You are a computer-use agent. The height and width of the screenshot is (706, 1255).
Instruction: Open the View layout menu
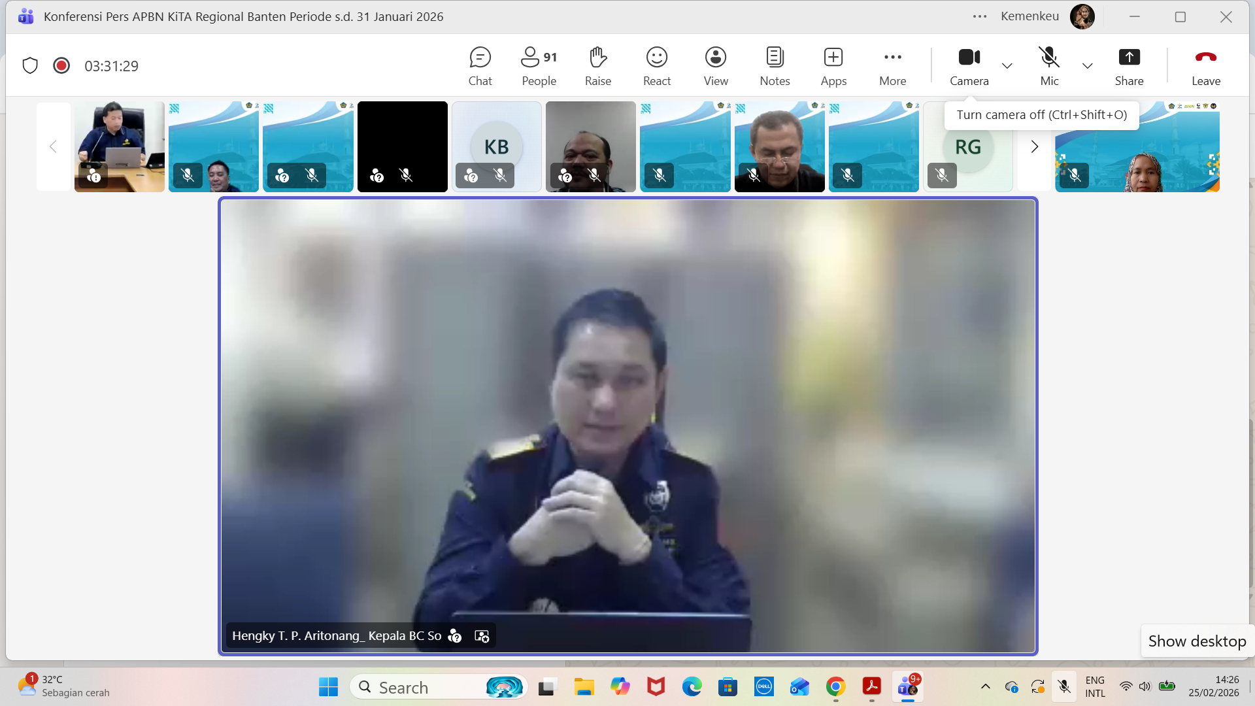click(716, 65)
